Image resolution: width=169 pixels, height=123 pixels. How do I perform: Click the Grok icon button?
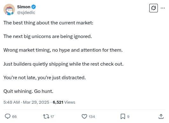(153, 8)
